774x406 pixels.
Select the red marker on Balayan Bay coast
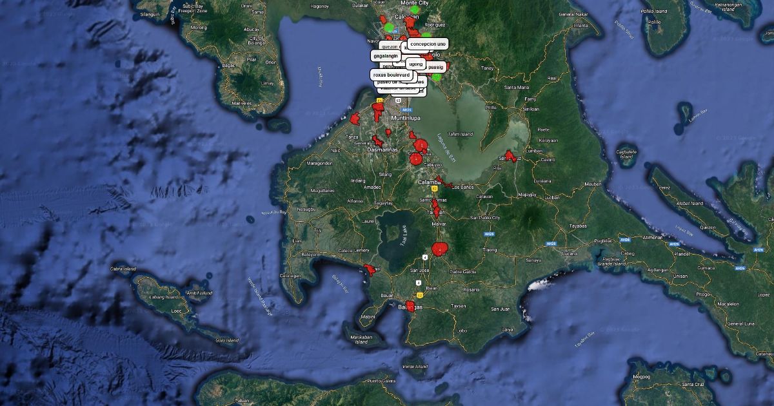coord(370,270)
